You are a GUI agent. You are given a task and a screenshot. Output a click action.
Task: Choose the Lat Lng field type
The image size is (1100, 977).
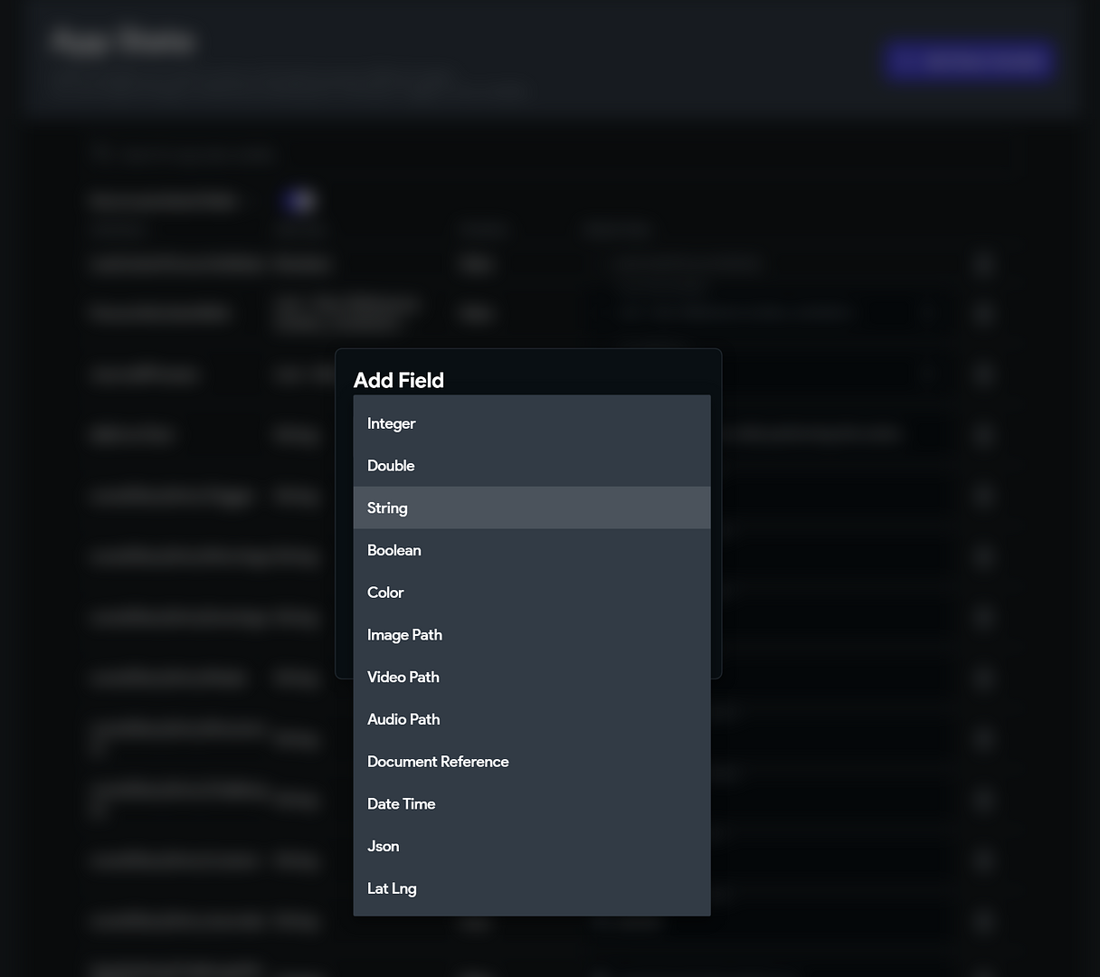click(392, 888)
